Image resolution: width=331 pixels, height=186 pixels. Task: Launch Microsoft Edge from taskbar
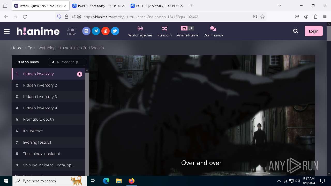pos(106,181)
